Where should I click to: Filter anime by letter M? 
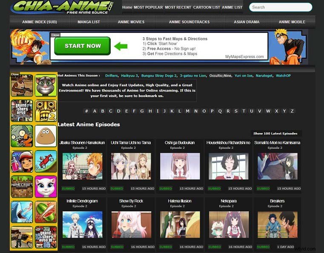(x=188, y=111)
